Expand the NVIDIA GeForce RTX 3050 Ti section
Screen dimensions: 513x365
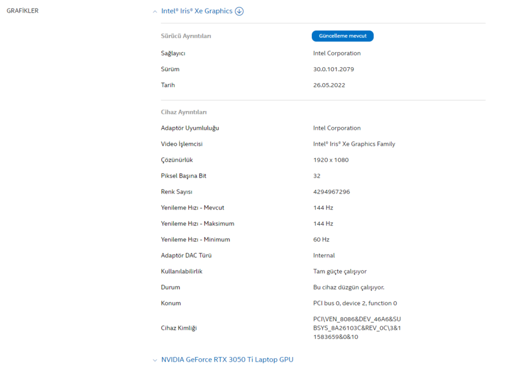[x=154, y=360]
